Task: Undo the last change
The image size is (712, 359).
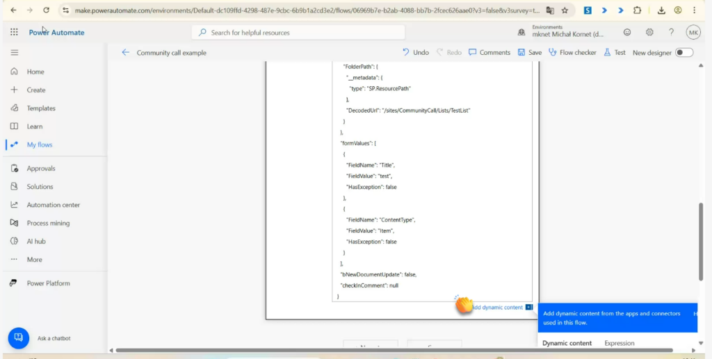Action: pyautogui.click(x=416, y=53)
